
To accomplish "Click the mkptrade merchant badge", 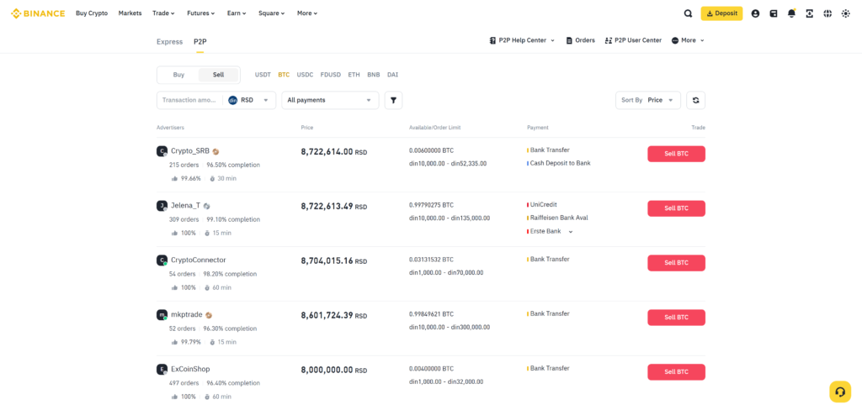I will [x=209, y=316].
